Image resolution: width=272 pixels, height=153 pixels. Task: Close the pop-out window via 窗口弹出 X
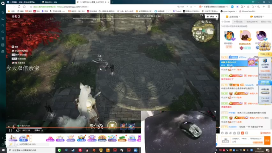[x=216, y=16]
